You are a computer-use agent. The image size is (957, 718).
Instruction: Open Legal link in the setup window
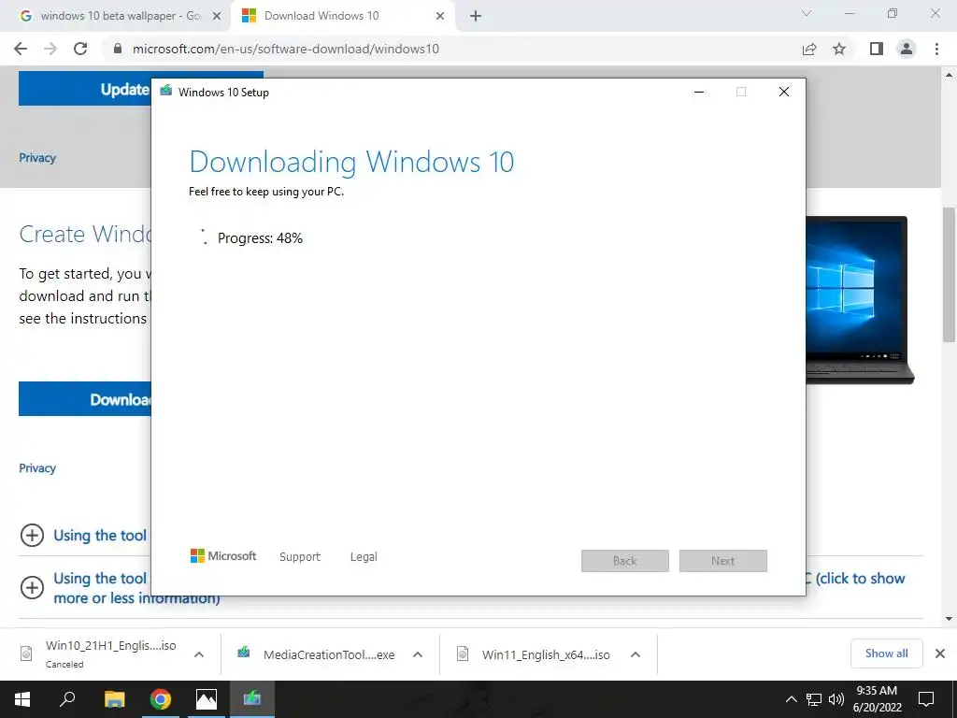click(364, 557)
